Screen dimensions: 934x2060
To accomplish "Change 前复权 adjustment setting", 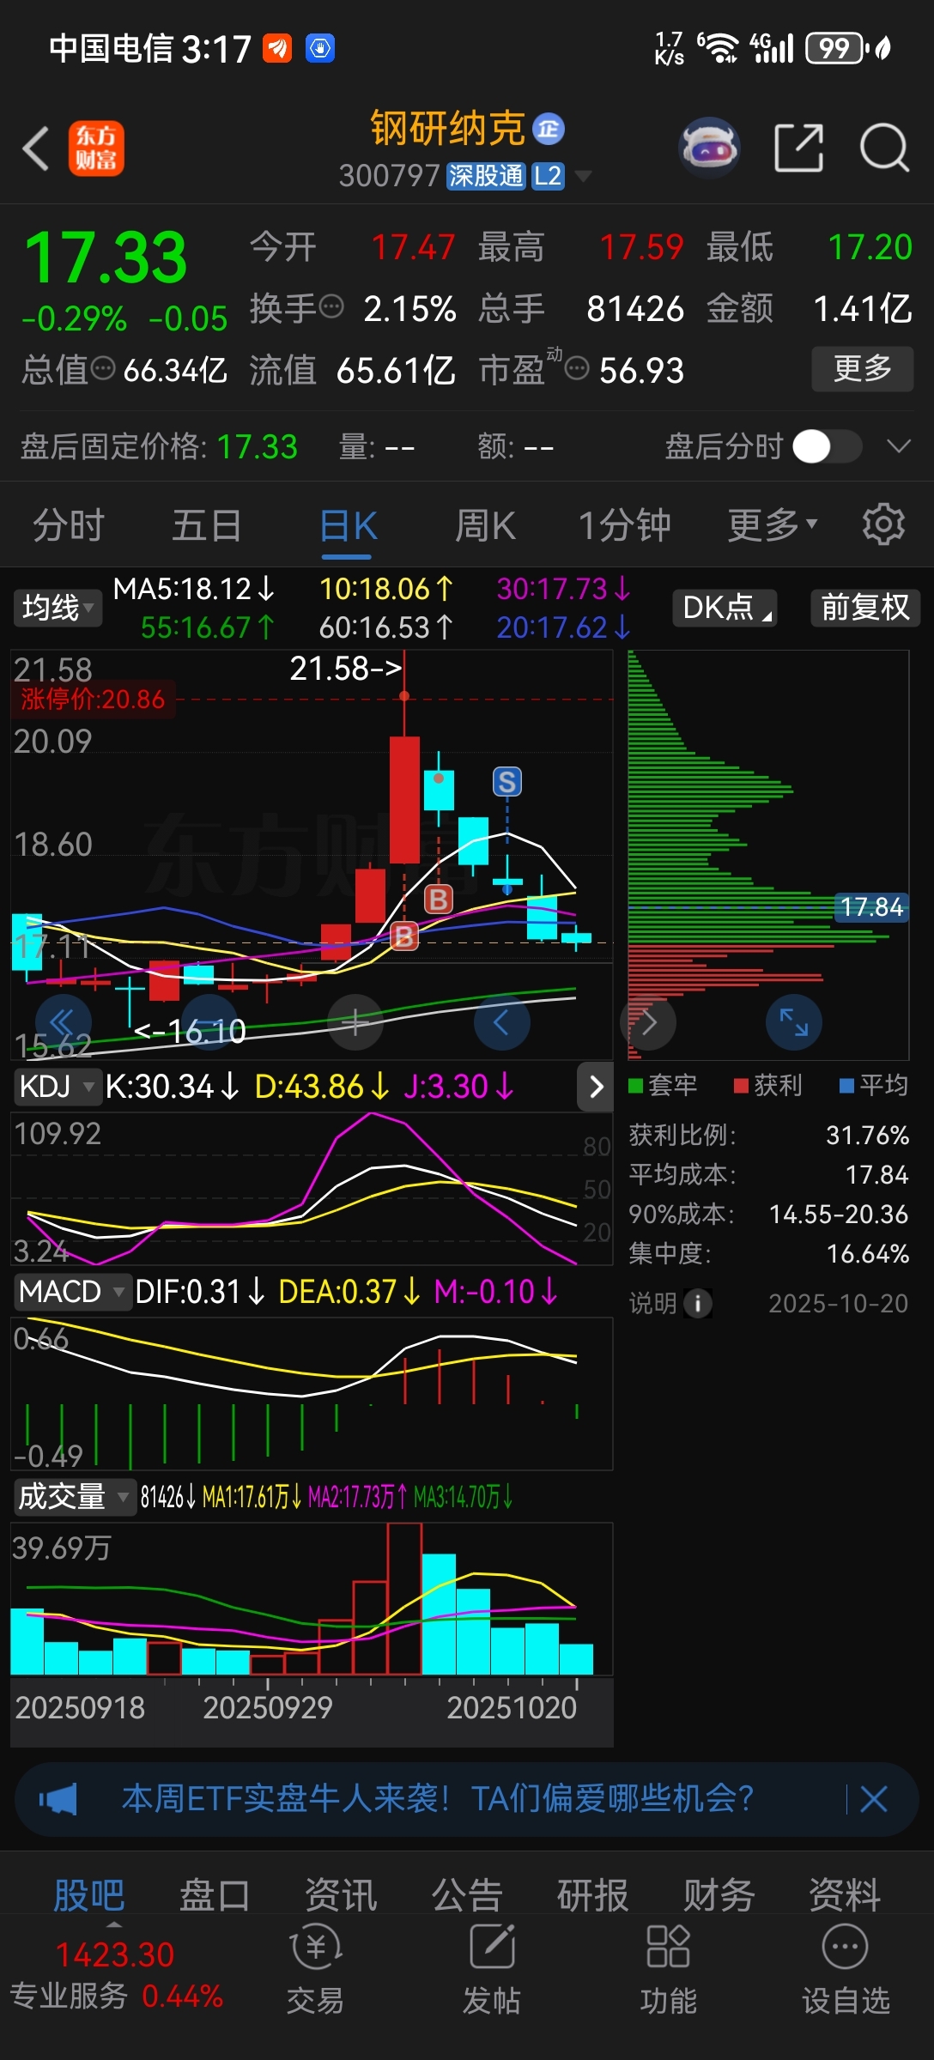I will tap(865, 607).
